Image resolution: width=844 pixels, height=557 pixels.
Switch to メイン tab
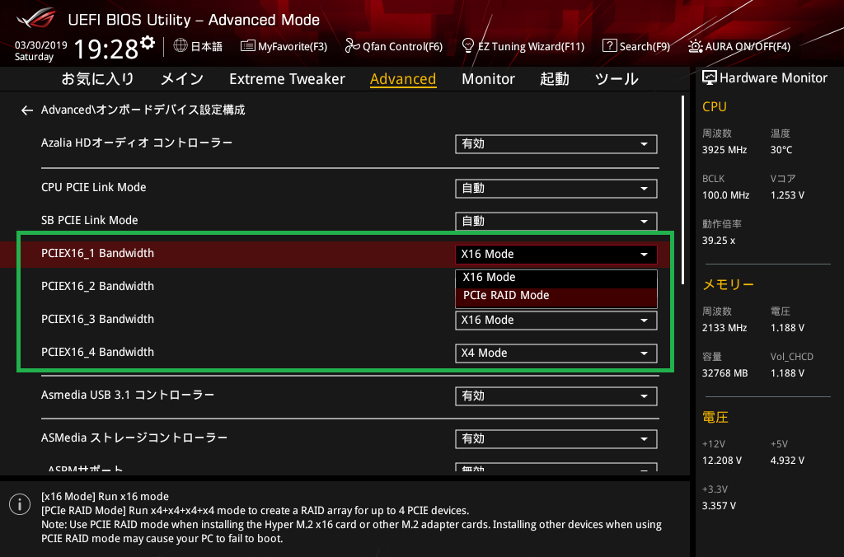click(x=182, y=79)
